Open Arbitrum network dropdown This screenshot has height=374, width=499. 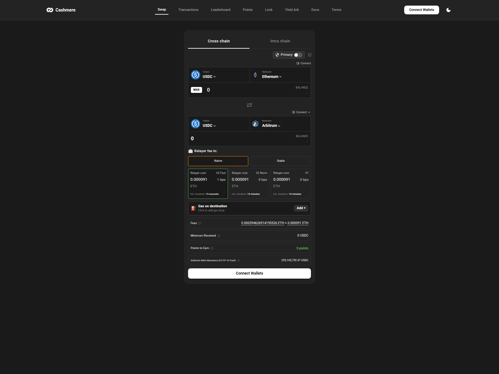[271, 126]
